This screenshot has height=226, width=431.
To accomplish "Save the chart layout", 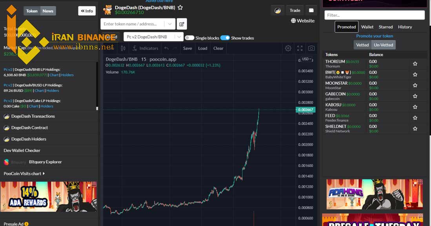I will click(187, 48).
